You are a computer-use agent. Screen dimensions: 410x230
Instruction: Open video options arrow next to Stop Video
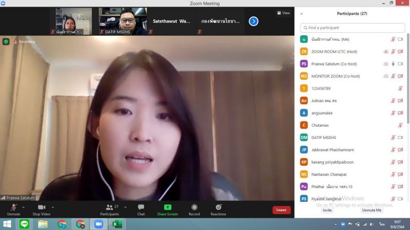(53, 208)
